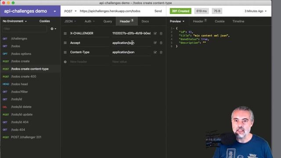Open the POST method dropdown
This screenshot has height=158, width=281.
pyautogui.click(x=70, y=11)
